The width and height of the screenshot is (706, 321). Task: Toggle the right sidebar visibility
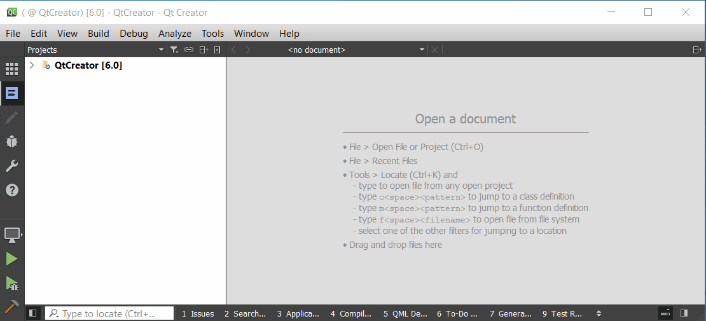coord(684,313)
